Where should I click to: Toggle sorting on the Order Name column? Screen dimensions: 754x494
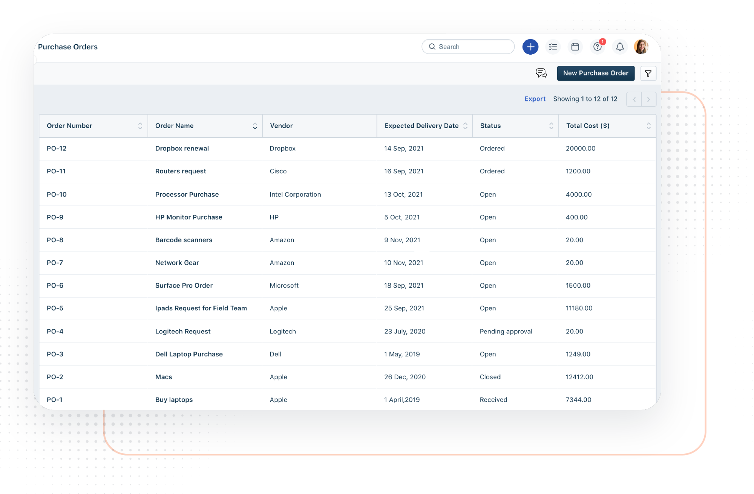tap(255, 126)
